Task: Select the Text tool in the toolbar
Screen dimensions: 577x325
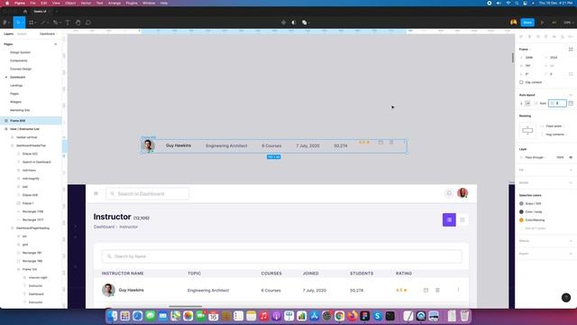Action: click(x=68, y=23)
